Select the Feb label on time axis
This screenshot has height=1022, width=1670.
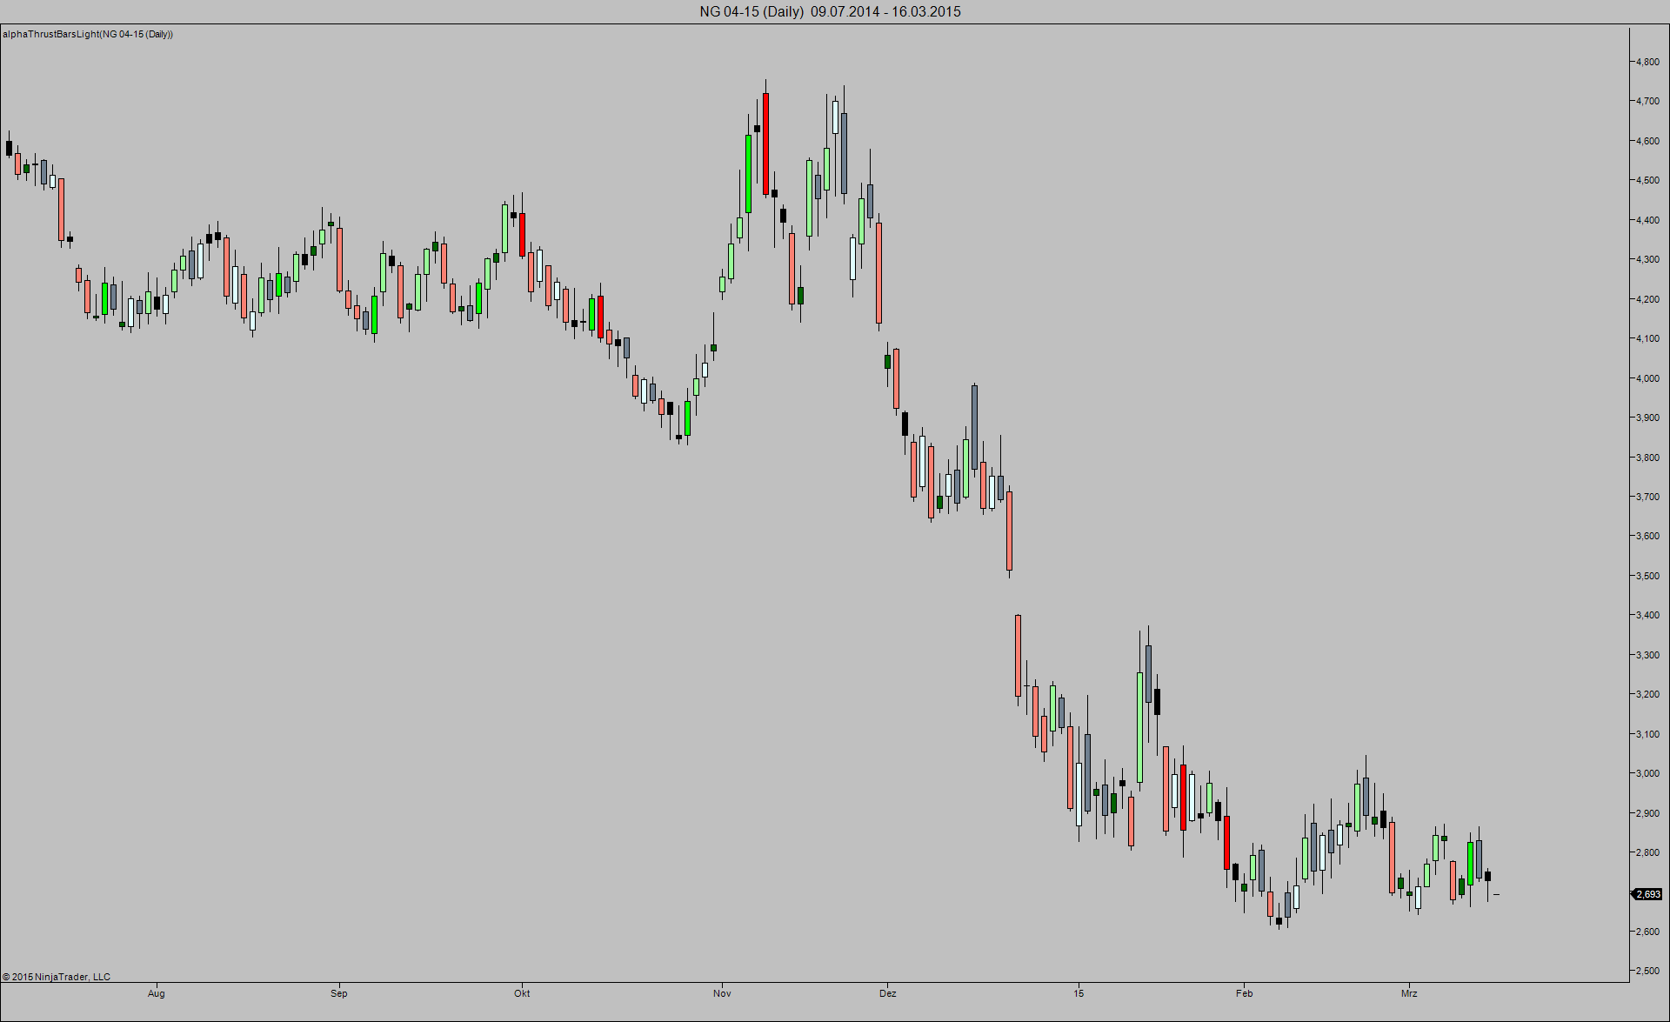point(1245,993)
